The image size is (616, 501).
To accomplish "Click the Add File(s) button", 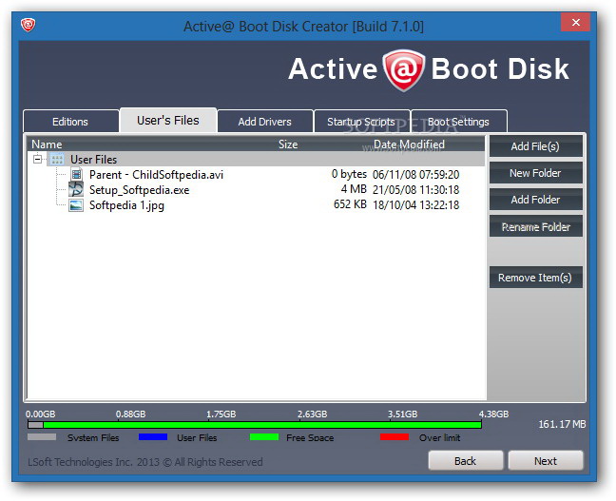I will coord(535,146).
